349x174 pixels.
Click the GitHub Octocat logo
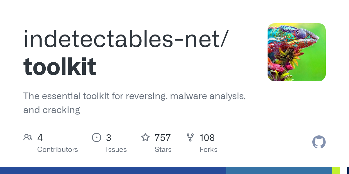[319, 142]
